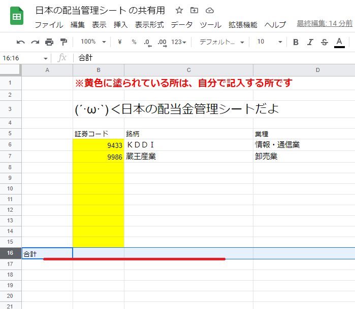Star this spreadsheet document
355x309 pixels.
pyautogui.click(x=178, y=10)
